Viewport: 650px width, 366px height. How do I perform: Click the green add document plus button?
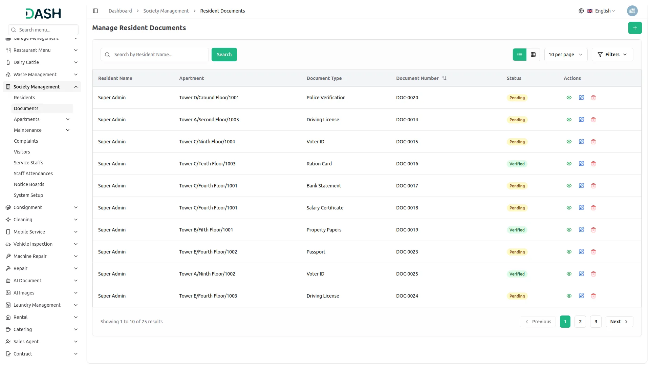tap(635, 28)
